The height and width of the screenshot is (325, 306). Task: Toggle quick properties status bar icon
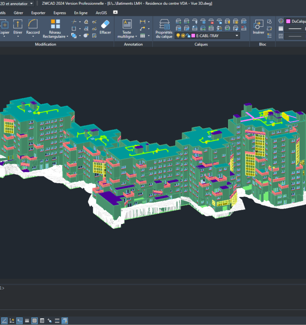click(x=42, y=321)
